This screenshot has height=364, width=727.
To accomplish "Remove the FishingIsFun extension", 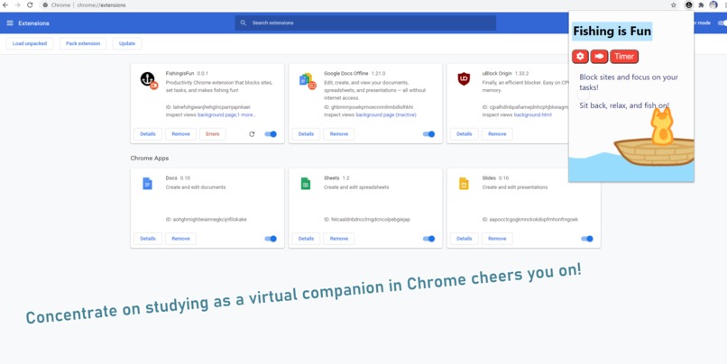I will click(180, 134).
